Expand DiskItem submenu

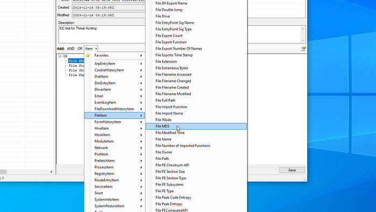[x=114, y=76]
